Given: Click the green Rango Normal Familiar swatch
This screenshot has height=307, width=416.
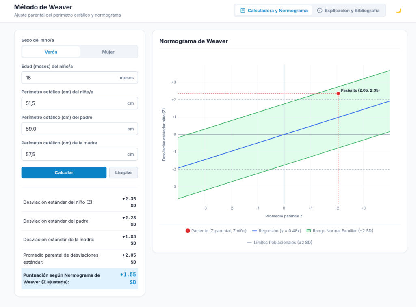Looking at the screenshot, I should (309, 231).
